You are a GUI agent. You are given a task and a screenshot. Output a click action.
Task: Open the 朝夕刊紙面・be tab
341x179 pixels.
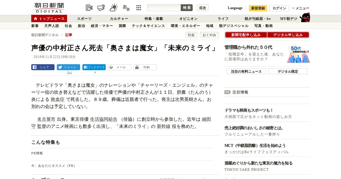coord(258,19)
